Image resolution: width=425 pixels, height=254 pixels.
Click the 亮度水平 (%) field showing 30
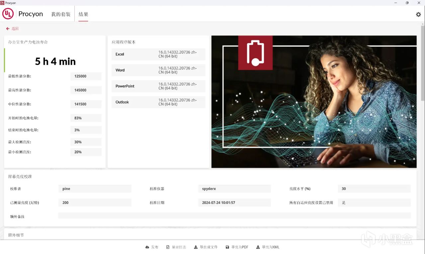374,189
